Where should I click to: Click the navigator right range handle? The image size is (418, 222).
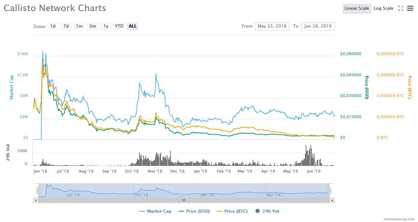coord(329,190)
